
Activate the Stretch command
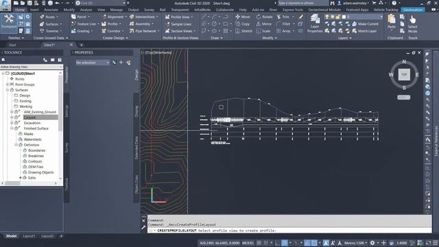[244, 31]
